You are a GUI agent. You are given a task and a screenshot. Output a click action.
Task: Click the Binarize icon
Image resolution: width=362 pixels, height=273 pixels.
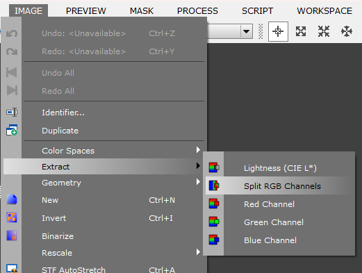[x=12, y=235]
